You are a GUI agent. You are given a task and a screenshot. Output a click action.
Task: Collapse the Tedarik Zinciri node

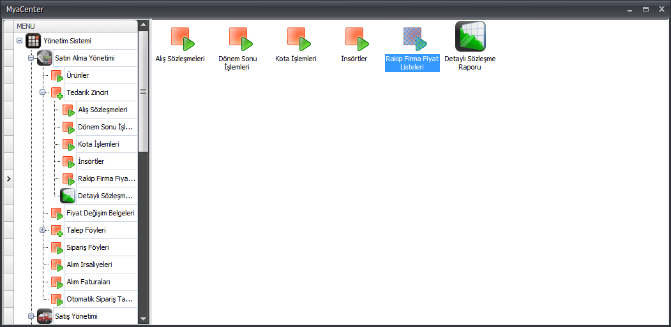(42, 92)
